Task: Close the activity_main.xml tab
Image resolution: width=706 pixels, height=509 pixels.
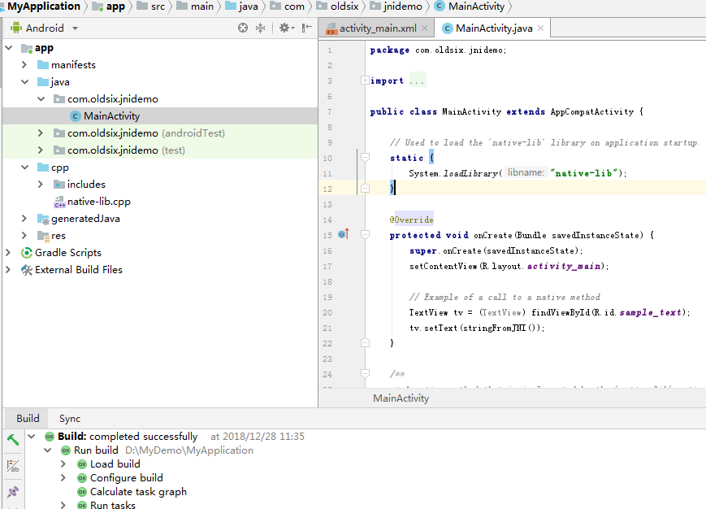Action: pos(424,28)
